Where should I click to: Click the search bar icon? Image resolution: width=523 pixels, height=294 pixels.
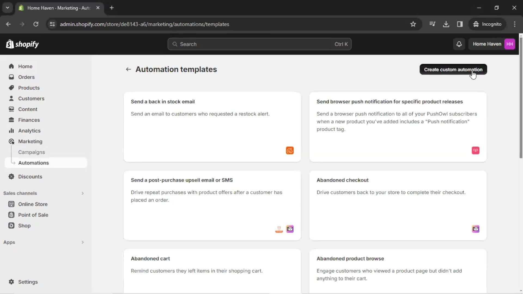[x=175, y=44]
